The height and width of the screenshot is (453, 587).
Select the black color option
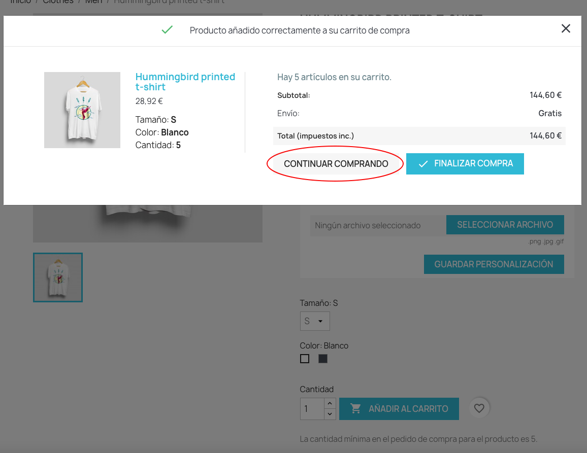[x=322, y=359]
